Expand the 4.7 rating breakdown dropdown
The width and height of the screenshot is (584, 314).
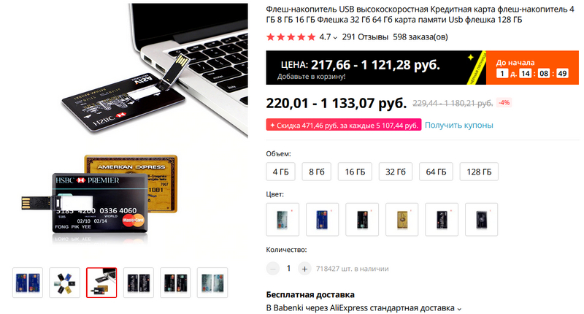[335, 37]
